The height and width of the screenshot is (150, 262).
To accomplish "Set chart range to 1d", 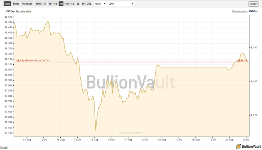I will click(55, 4).
